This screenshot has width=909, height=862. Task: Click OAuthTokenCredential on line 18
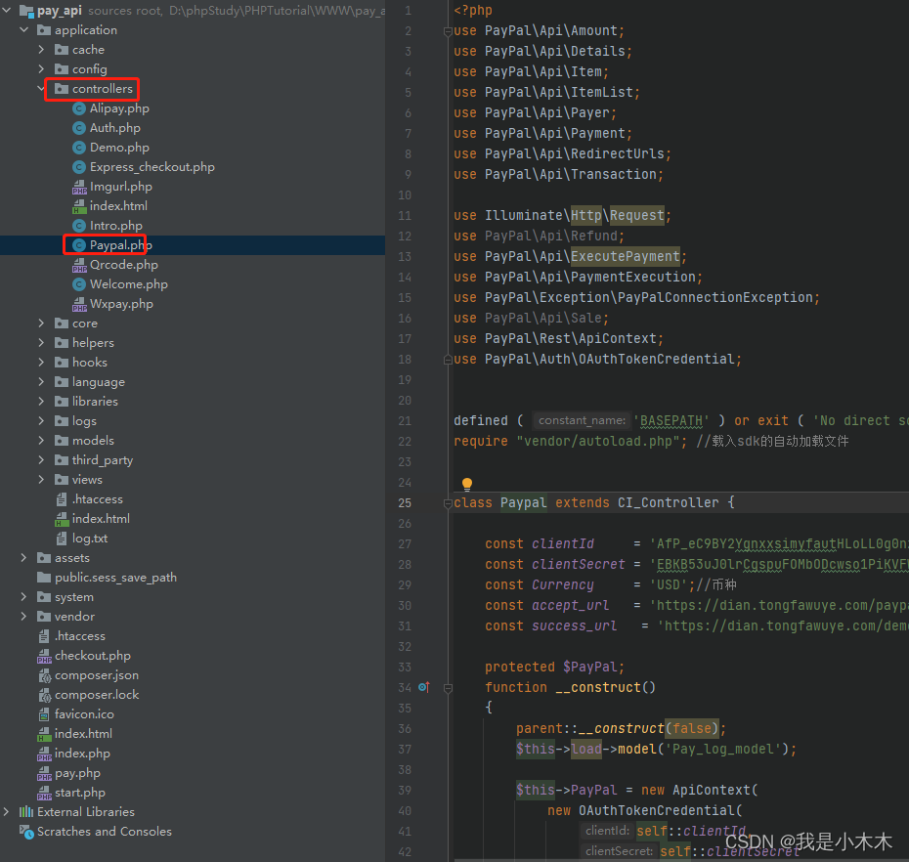coord(657,359)
